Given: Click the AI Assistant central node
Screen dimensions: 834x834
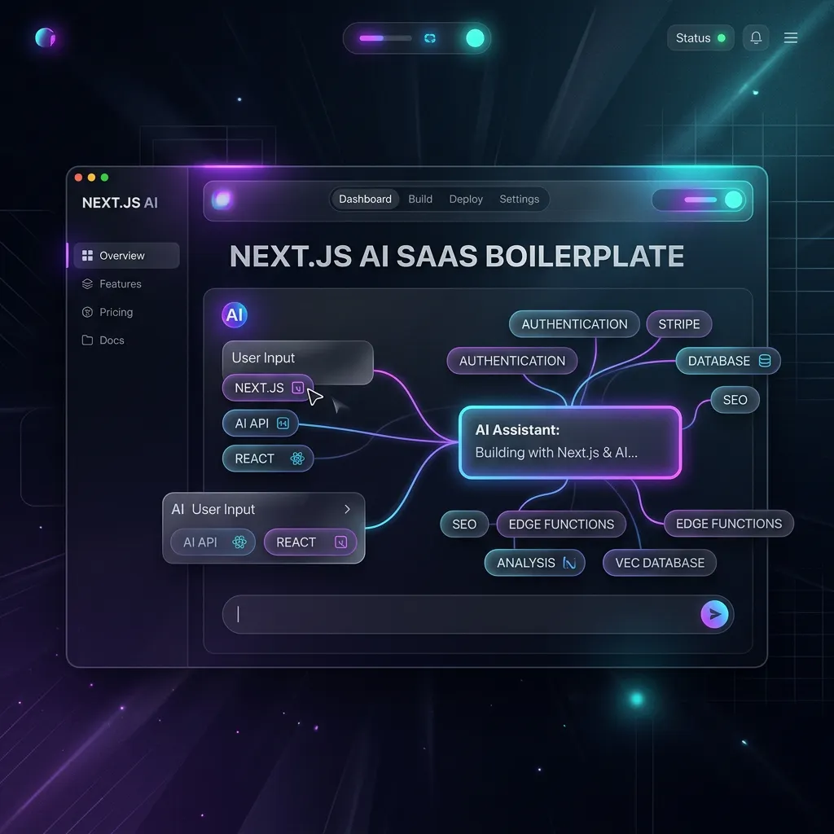Looking at the screenshot, I should [x=569, y=442].
